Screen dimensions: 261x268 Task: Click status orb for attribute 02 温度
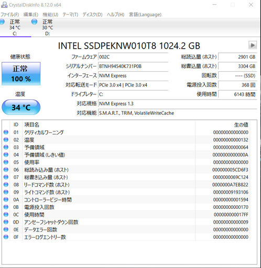(6, 140)
